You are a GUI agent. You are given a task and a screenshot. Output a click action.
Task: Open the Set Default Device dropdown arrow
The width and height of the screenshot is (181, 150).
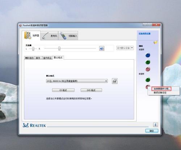point(132,48)
